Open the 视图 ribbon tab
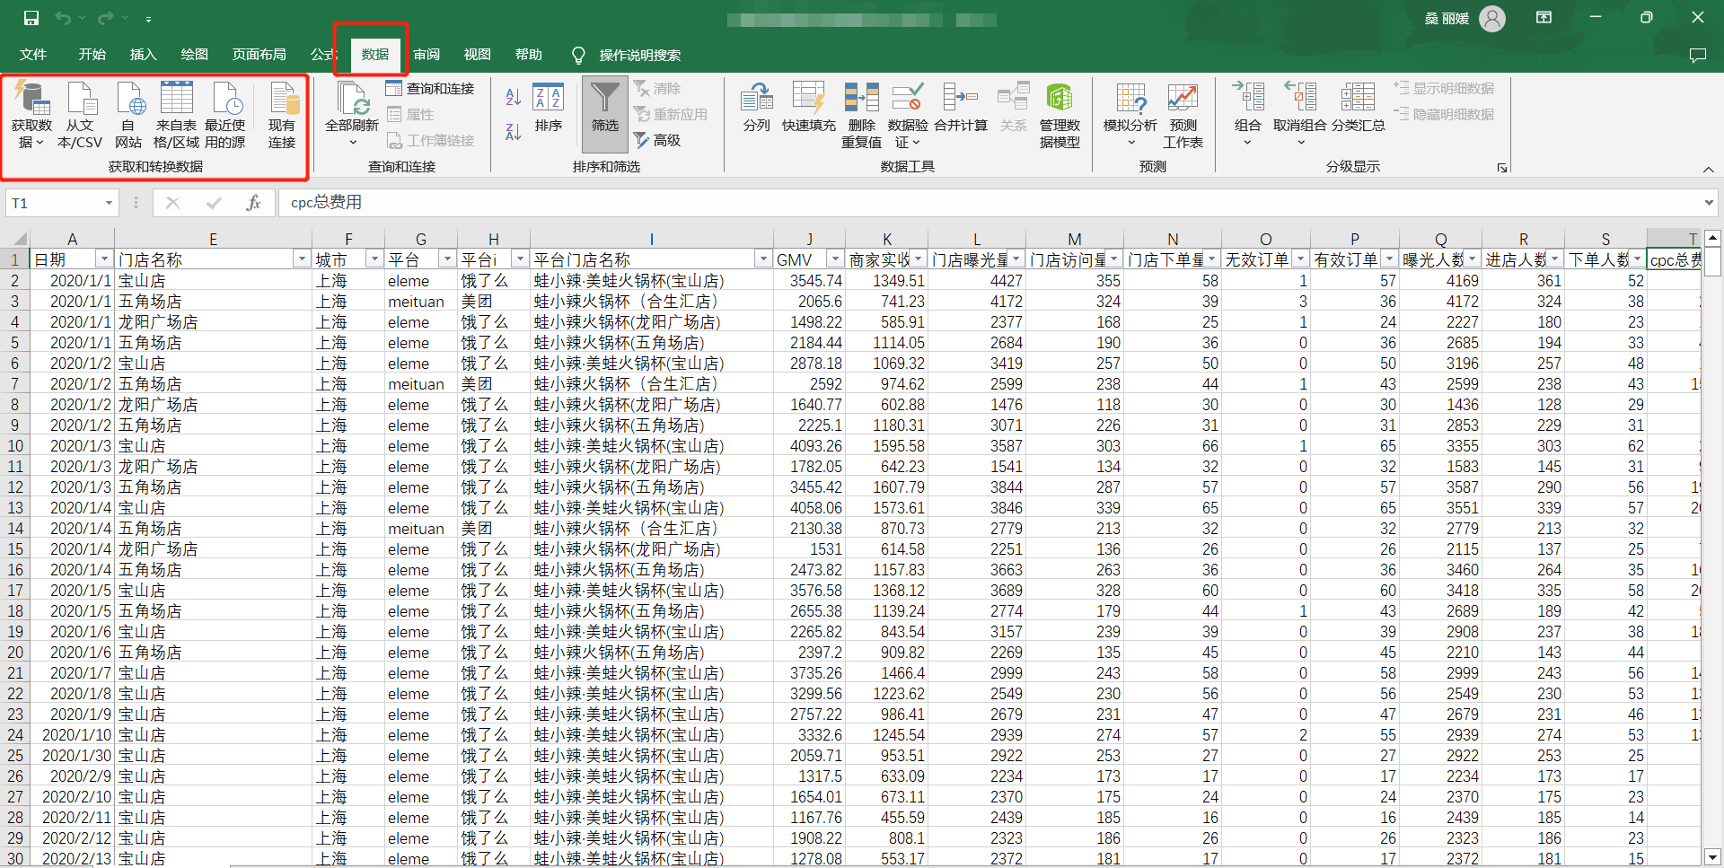The width and height of the screenshot is (1724, 868). click(477, 54)
